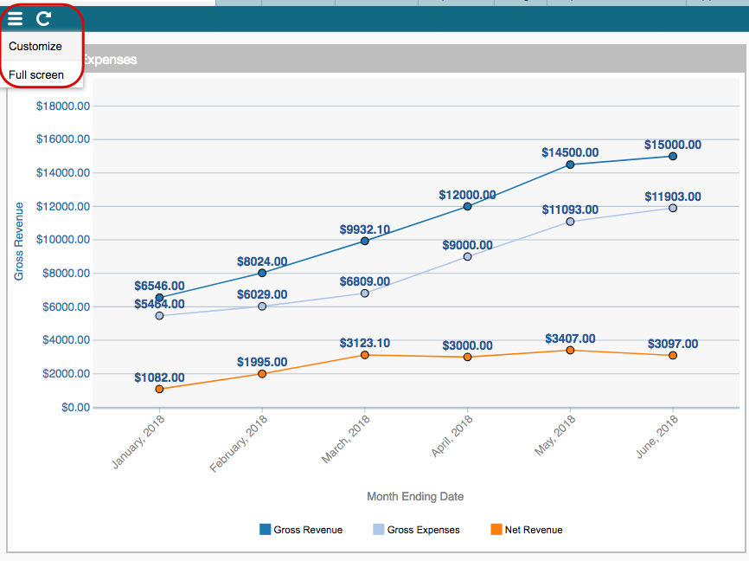Click the dark blue Gross Revenue legend swatch
The height and width of the screenshot is (561, 749).
point(266,529)
